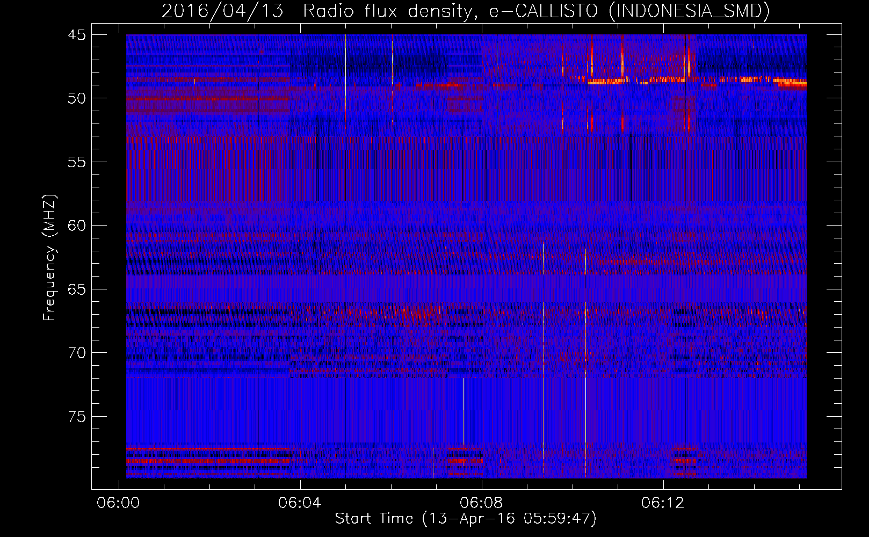Viewport: 869px width, 537px height.
Task: Click the '75' frequency tick label
Action: [77, 417]
